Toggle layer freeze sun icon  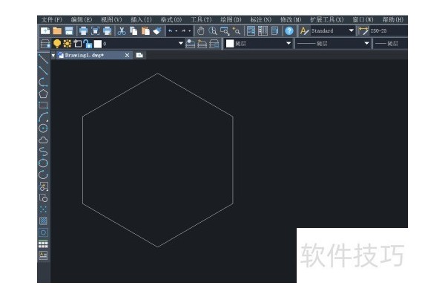[x=67, y=44]
